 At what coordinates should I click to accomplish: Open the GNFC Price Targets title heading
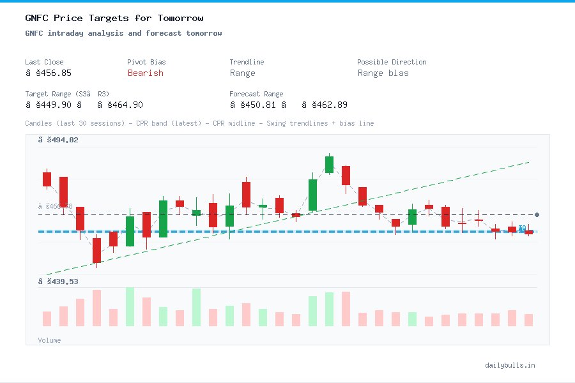114,18
